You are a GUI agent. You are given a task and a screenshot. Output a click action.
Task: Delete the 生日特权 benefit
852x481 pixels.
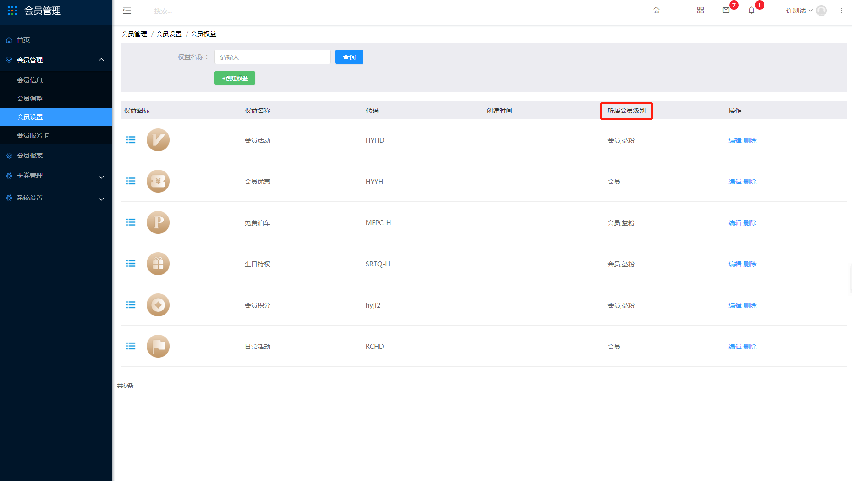(750, 264)
